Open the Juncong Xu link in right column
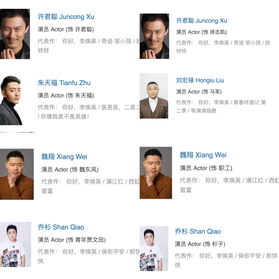Screen dimensions: 279x279 [201, 21]
